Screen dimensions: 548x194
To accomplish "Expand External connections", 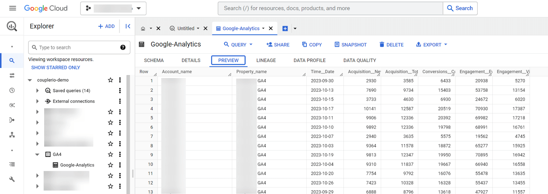I will coord(37,101).
